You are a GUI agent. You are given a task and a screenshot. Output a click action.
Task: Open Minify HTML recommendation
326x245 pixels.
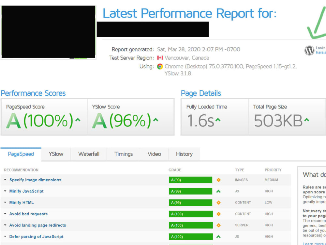tap(22, 203)
